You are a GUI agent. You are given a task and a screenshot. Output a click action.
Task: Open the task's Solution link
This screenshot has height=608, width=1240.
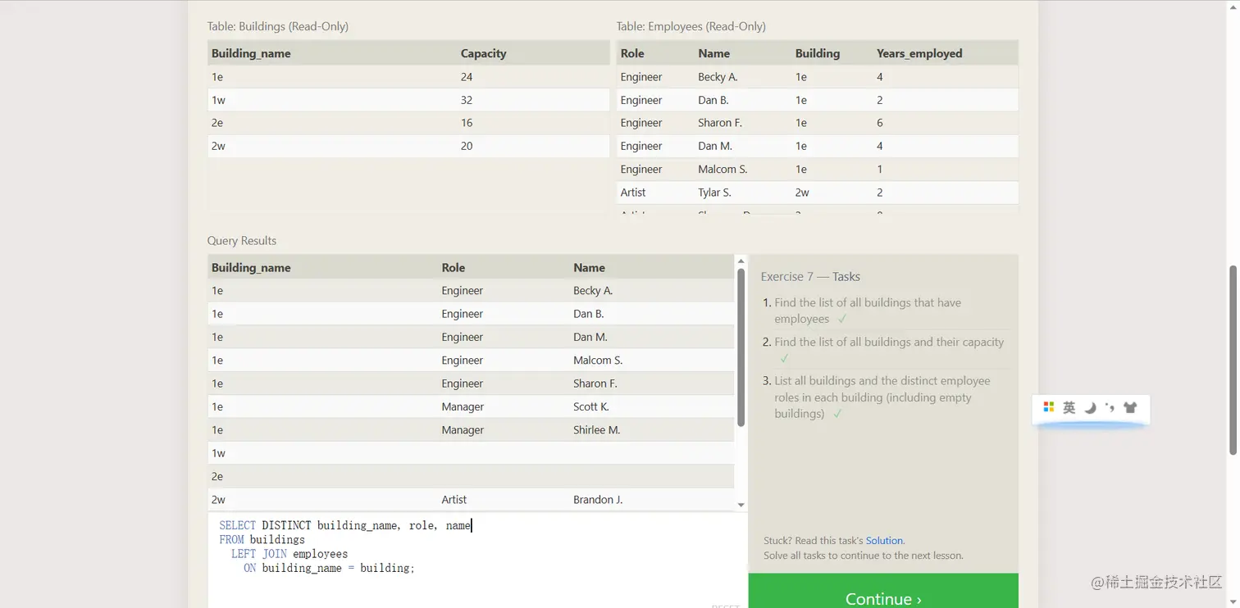tap(884, 541)
